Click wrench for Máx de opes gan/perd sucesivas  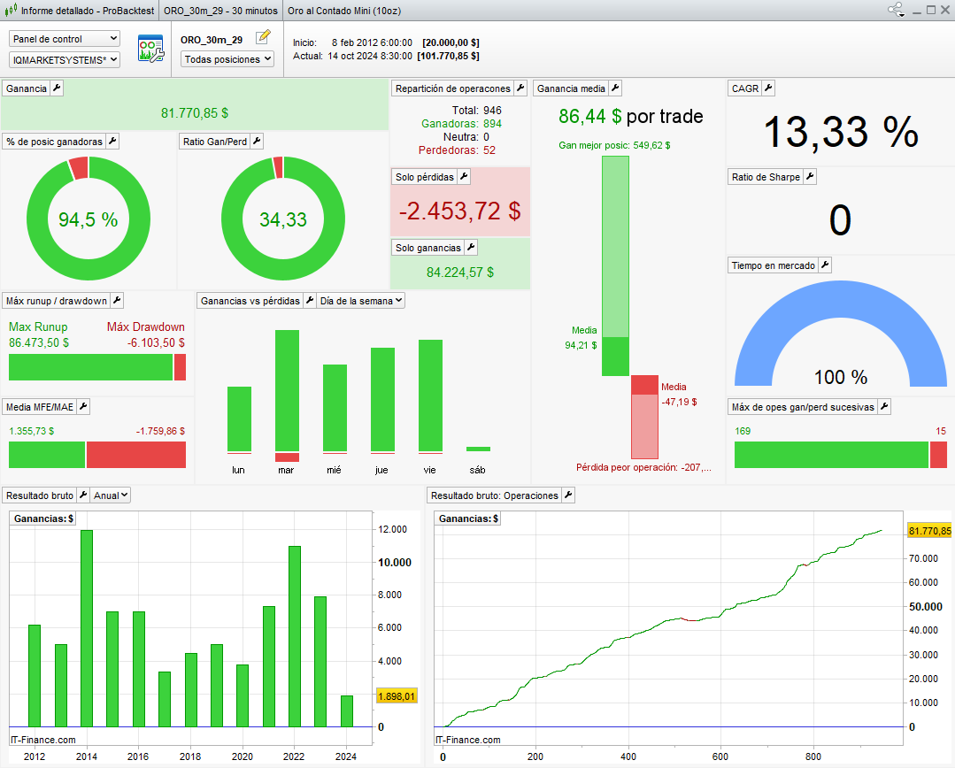[884, 407]
